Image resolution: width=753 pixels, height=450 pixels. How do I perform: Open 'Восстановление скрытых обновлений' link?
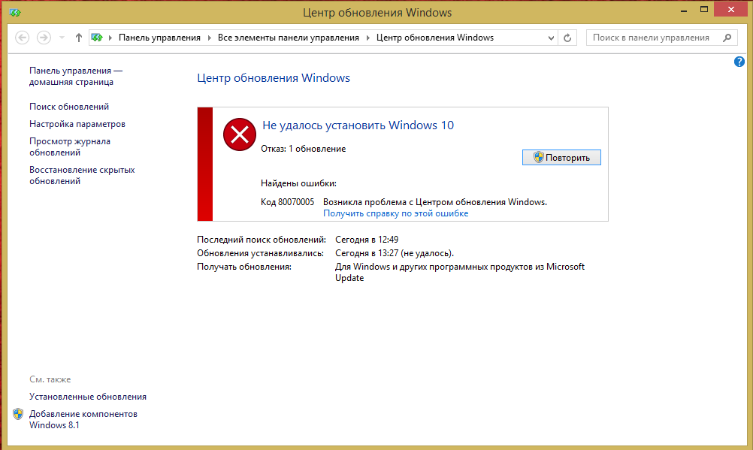82,175
